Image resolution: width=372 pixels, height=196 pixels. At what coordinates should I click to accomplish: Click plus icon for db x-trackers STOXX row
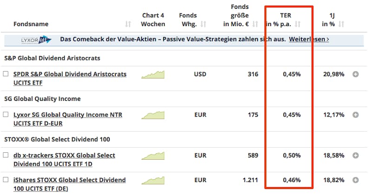[x=355, y=156]
